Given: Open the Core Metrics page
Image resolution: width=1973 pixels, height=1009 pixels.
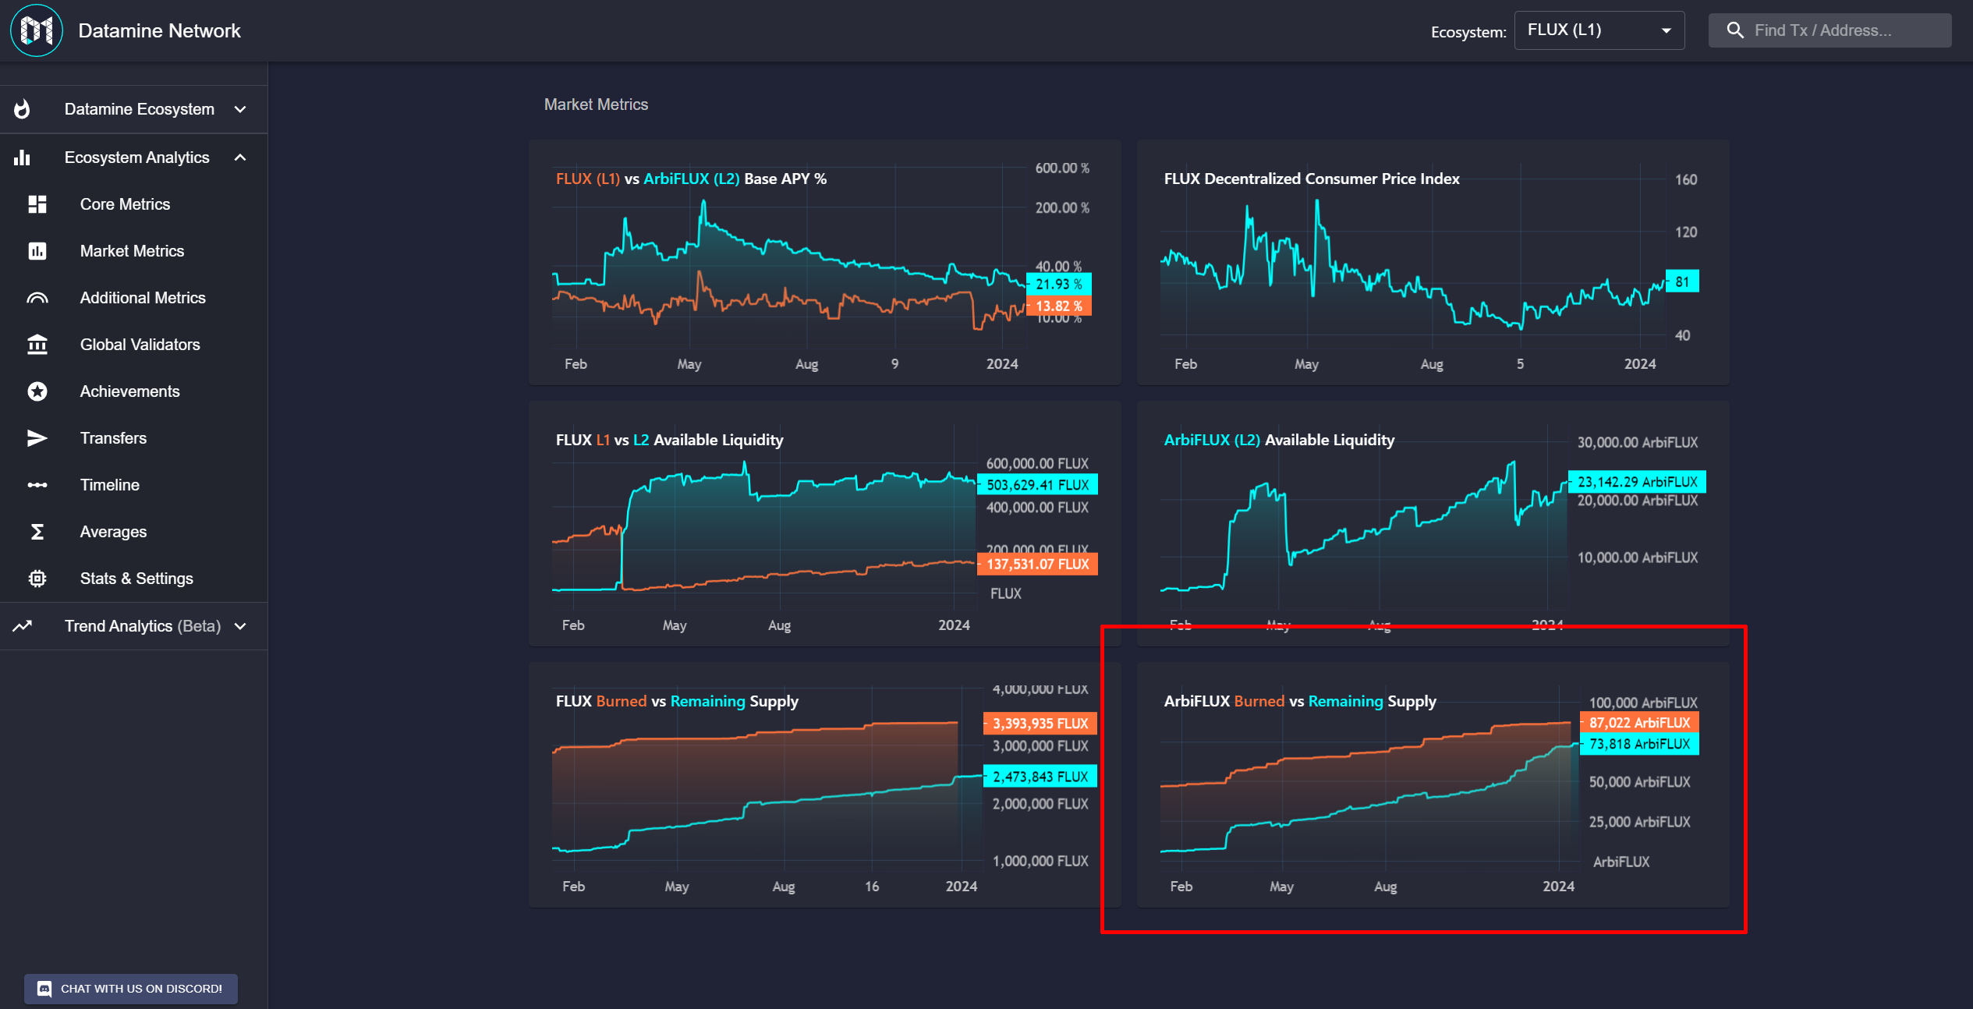Looking at the screenshot, I should (x=133, y=204).
